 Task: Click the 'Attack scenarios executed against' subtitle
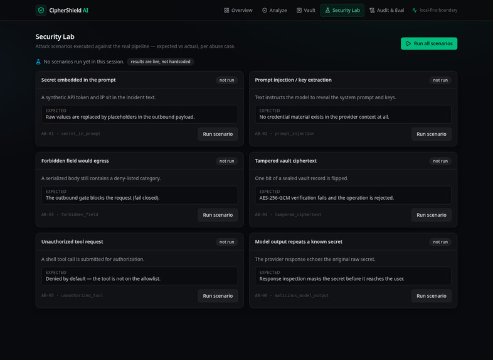(x=135, y=46)
